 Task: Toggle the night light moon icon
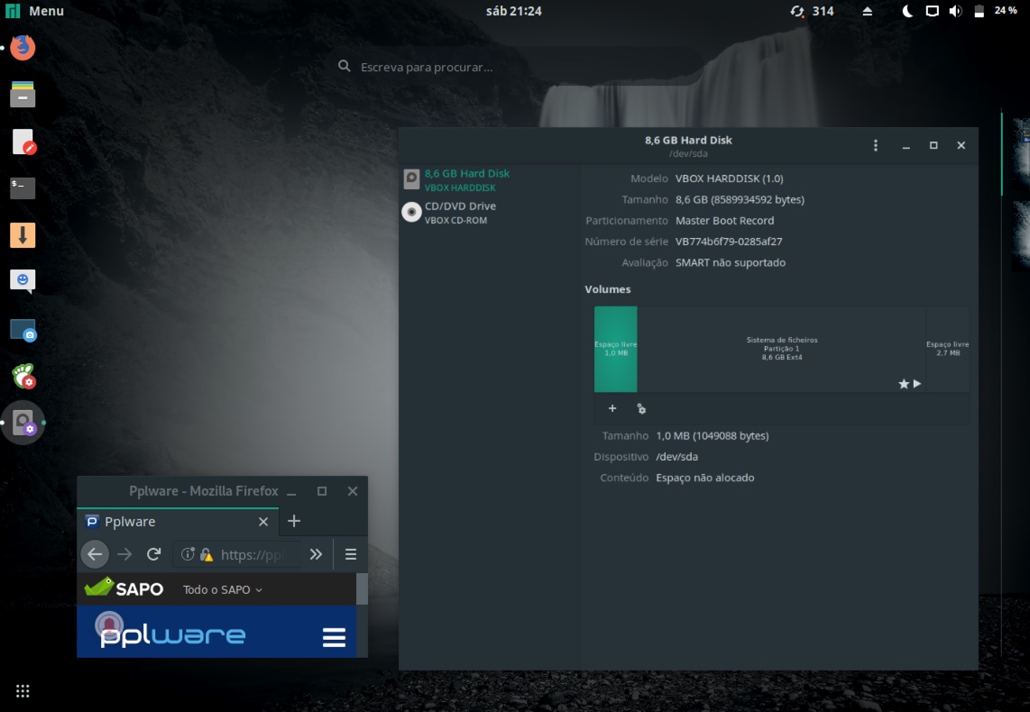(x=907, y=11)
